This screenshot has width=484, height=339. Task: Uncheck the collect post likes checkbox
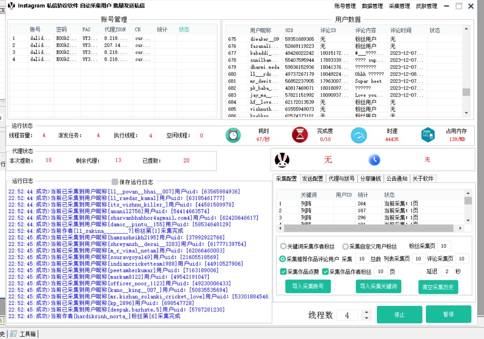pos(283,271)
